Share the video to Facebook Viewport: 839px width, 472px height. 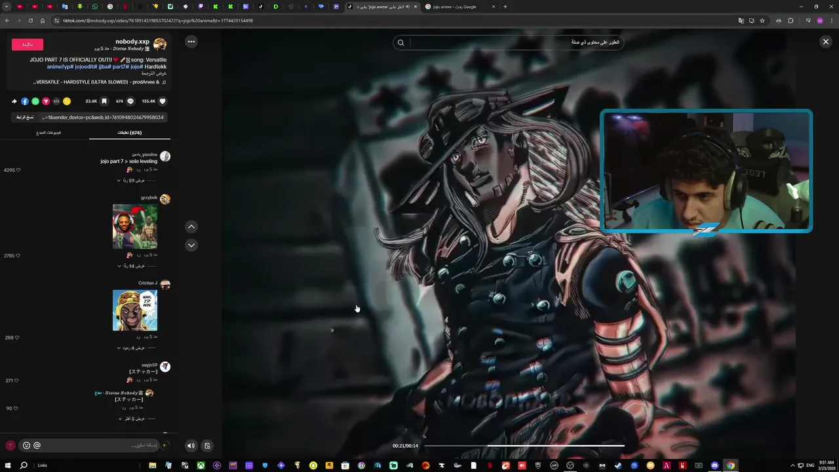[x=25, y=102]
